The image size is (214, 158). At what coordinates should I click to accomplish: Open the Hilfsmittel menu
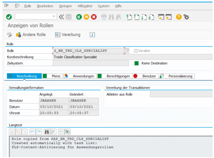click(x=85, y=6)
